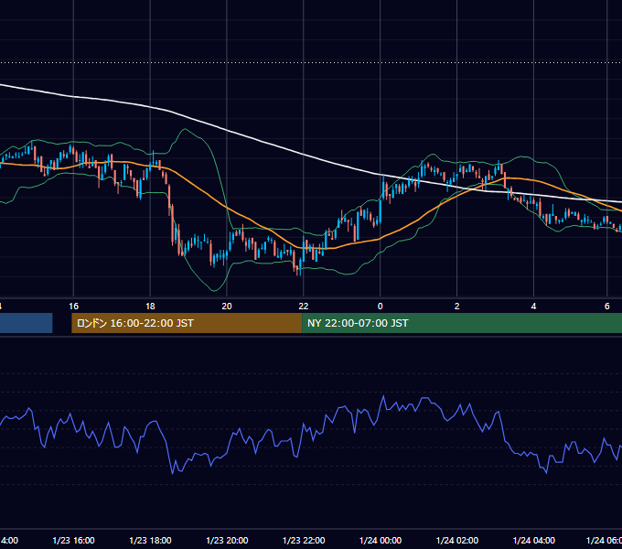Click the 1/23 22:00 timestamp on oscillator axis
This screenshot has height=549, width=622.
[304, 540]
